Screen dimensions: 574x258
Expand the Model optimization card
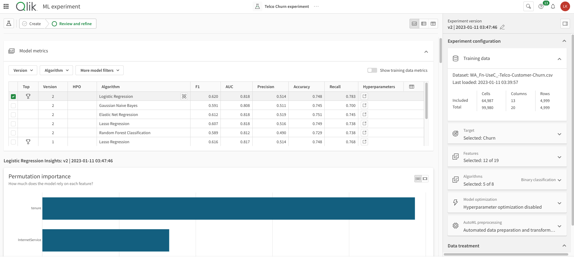(x=559, y=203)
